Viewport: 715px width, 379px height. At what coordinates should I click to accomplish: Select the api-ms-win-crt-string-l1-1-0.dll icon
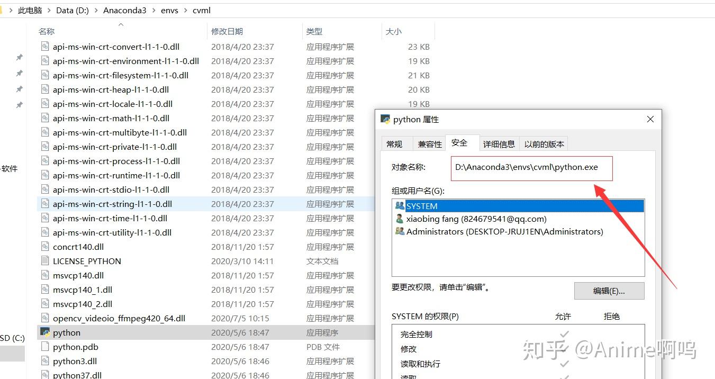click(x=45, y=204)
